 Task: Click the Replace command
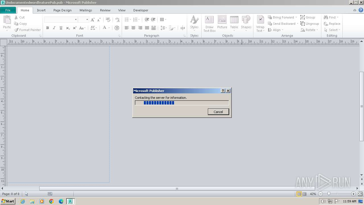tap(332, 24)
